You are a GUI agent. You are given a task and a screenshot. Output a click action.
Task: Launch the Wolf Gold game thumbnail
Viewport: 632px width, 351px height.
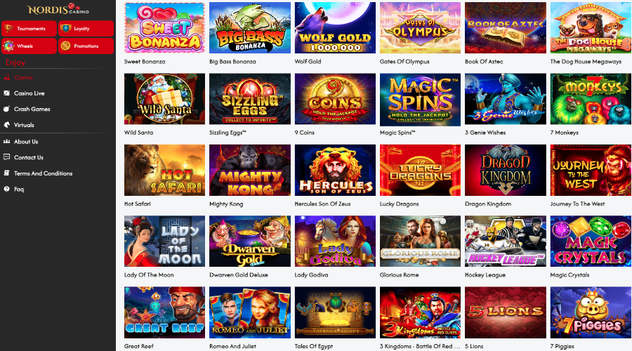335,28
